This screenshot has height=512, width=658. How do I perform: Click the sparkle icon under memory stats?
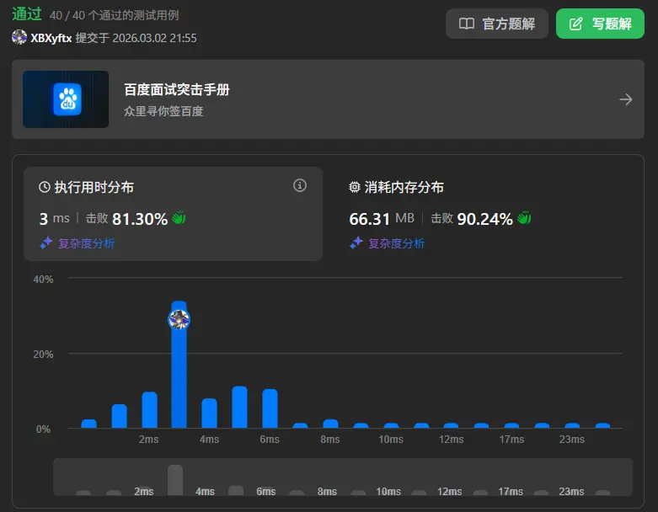coord(356,243)
